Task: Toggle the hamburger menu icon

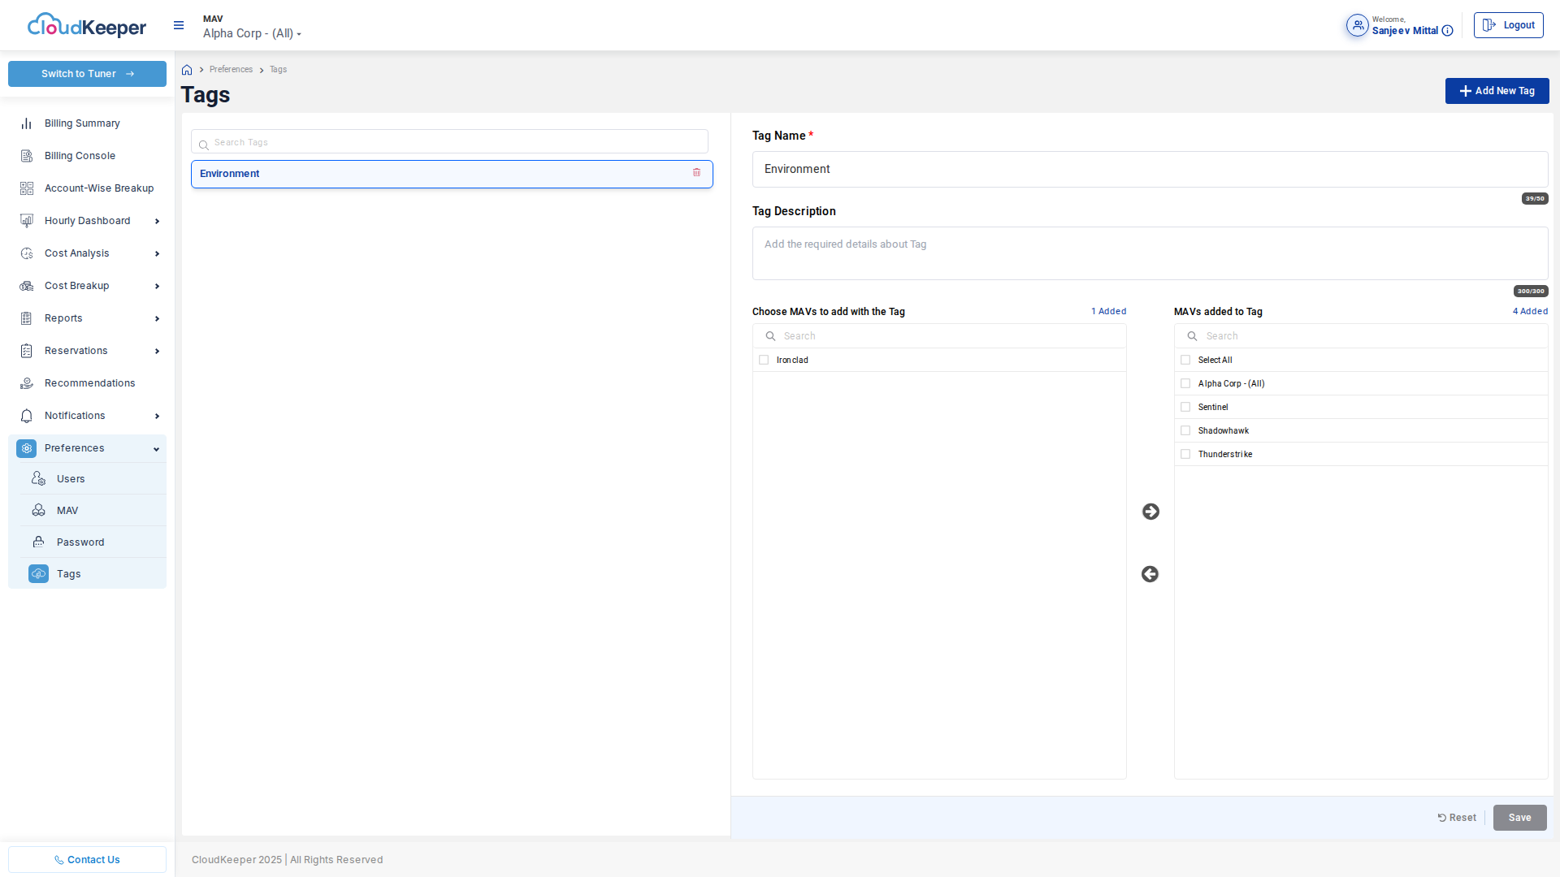Action: point(179,26)
